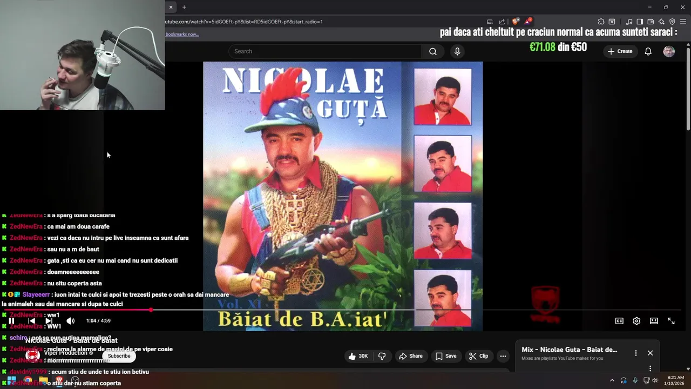Enter full screen mode
The width and height of the screenshot is (691, 389).
pyautogui.click(x=671, y=321)
